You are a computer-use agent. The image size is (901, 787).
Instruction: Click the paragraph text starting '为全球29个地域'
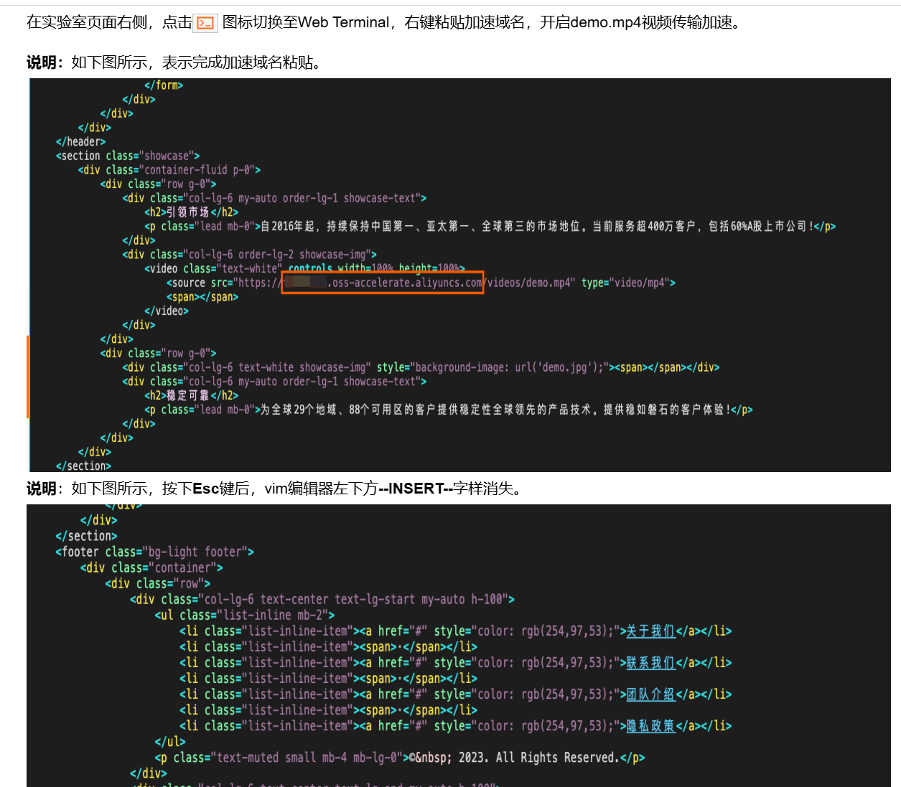(x=495, y=410)
